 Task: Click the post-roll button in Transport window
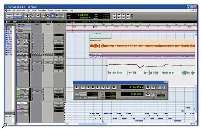click(x=80, y=95)
